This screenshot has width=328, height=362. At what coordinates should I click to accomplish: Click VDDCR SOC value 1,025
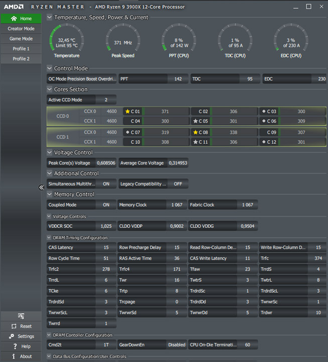pos(106,226)
